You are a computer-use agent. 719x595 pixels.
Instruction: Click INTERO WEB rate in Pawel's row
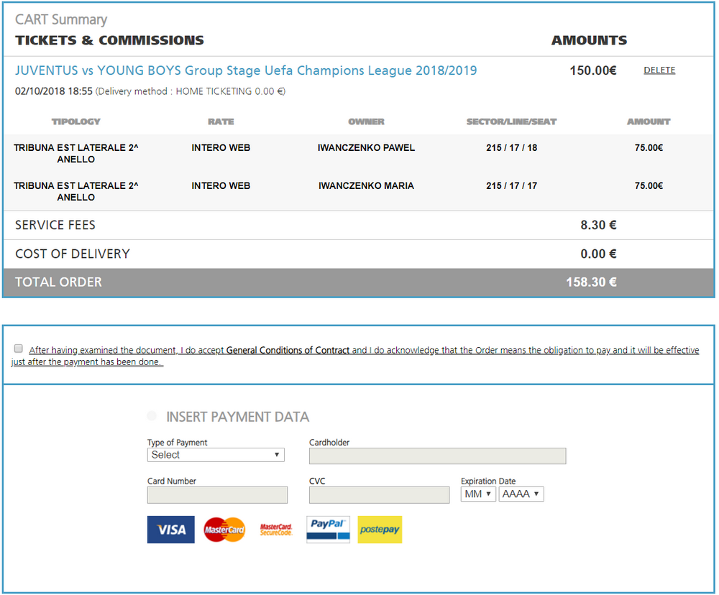(x=221, y=147)
